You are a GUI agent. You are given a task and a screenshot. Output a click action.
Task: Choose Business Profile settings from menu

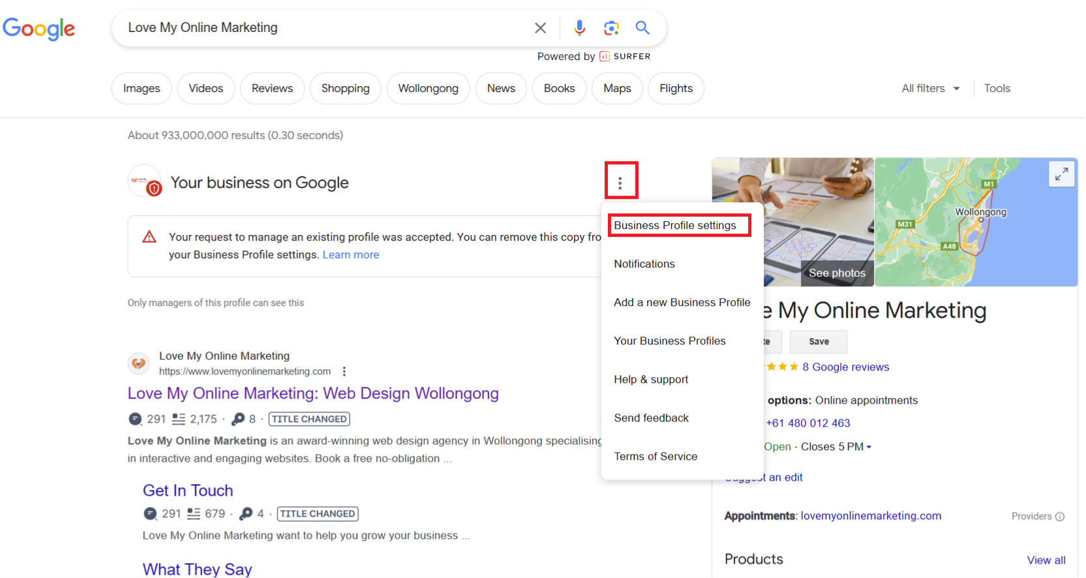682,225
